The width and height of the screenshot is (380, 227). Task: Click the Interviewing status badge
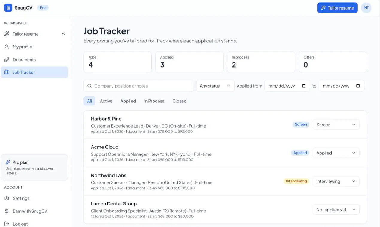296,181
